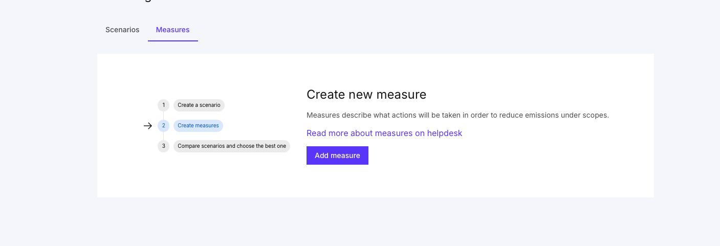The height and width of the screenshot is (246, 720).
Task: Click the step 1 number circle
Action: [x=163, y=105]
